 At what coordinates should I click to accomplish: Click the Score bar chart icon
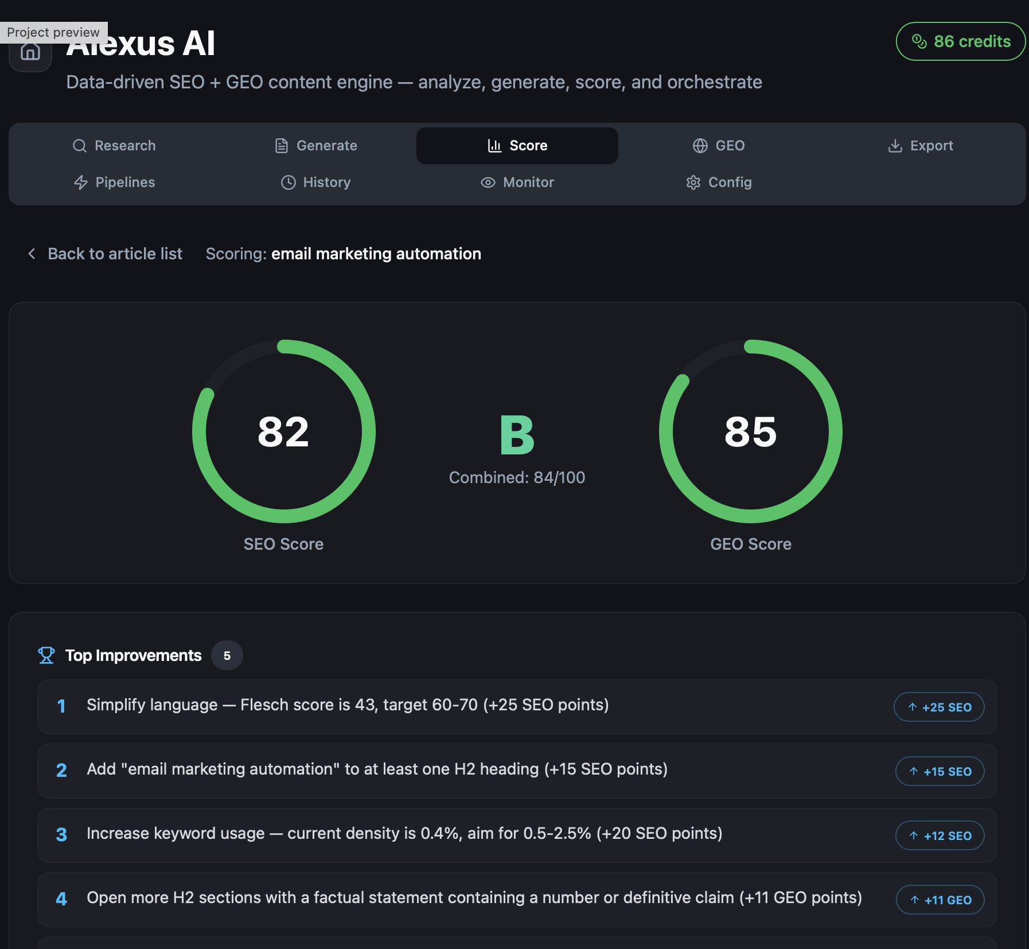(494, 146)
